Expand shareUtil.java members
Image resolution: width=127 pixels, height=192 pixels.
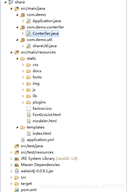coord(23,46)
